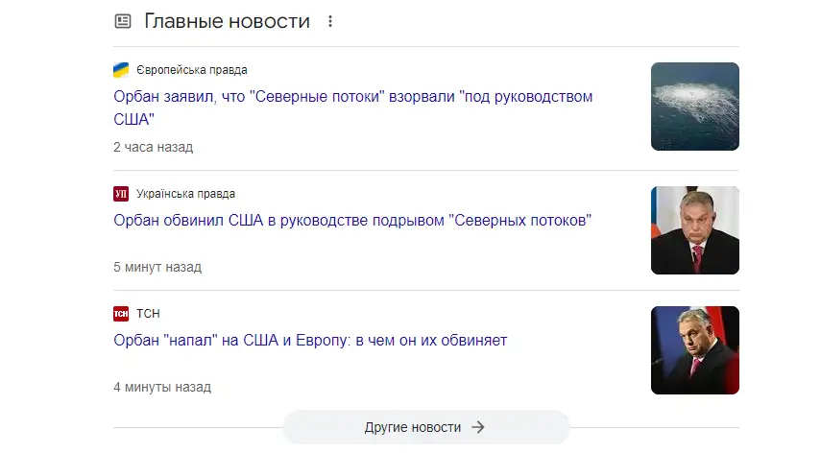Open the three-dot menu next to Главные новости
Screen dimensions: 821x453
click(331, 21)
